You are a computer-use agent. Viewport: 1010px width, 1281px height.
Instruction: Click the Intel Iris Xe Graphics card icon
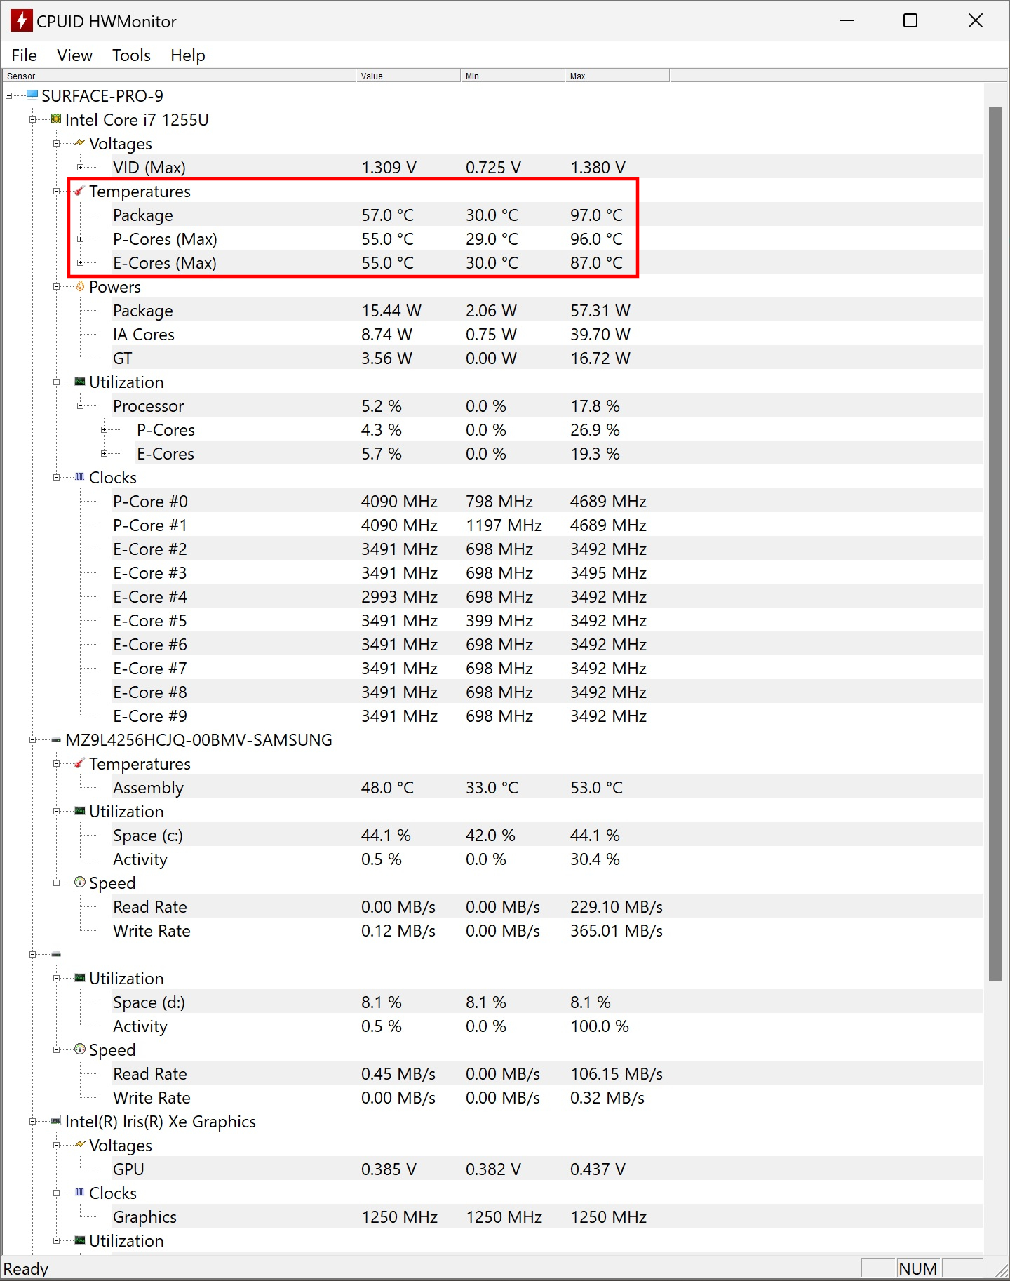[56, 1121]
